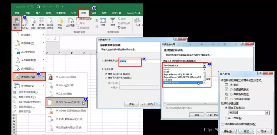Choose the 数据透视表 radio option
The width and height of the screenshot is (277, 135).
click(x=231, y=89)
